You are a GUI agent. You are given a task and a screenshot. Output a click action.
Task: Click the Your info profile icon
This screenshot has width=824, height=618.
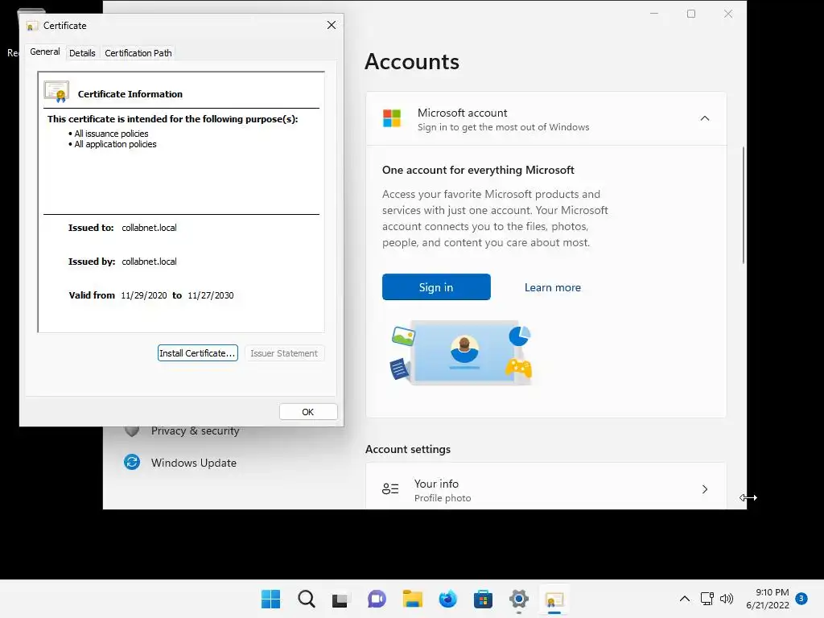(390, 489)
